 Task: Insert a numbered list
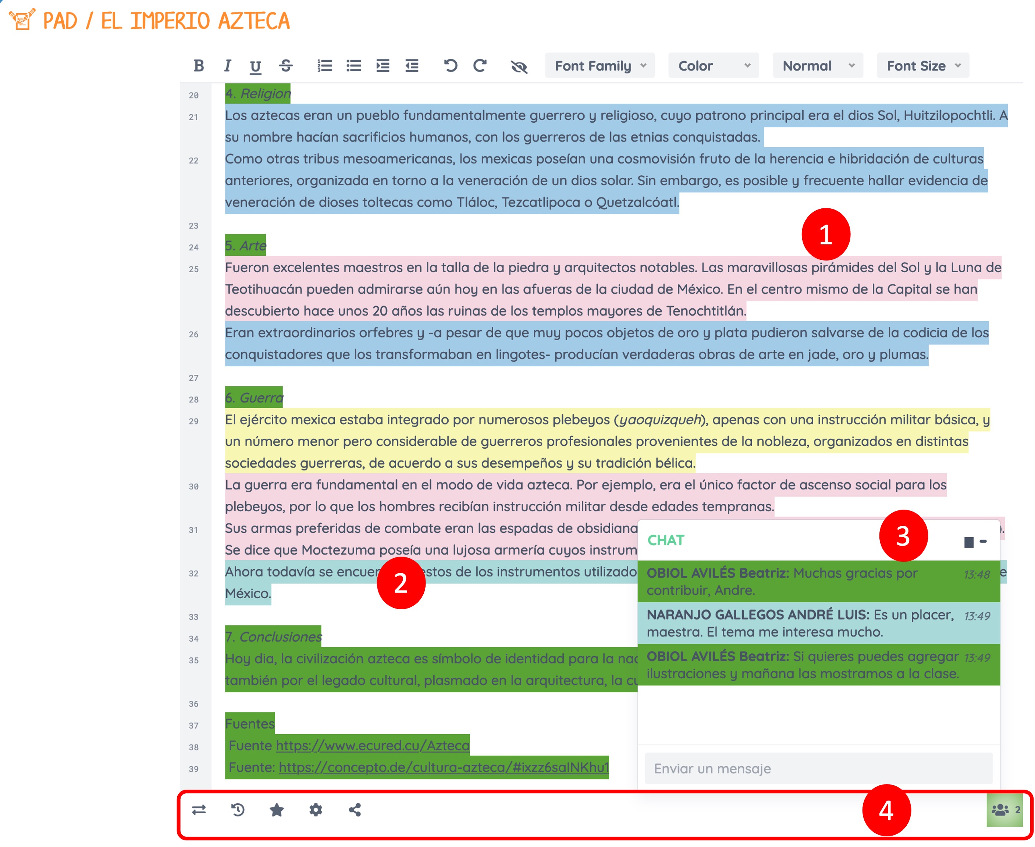325,65
